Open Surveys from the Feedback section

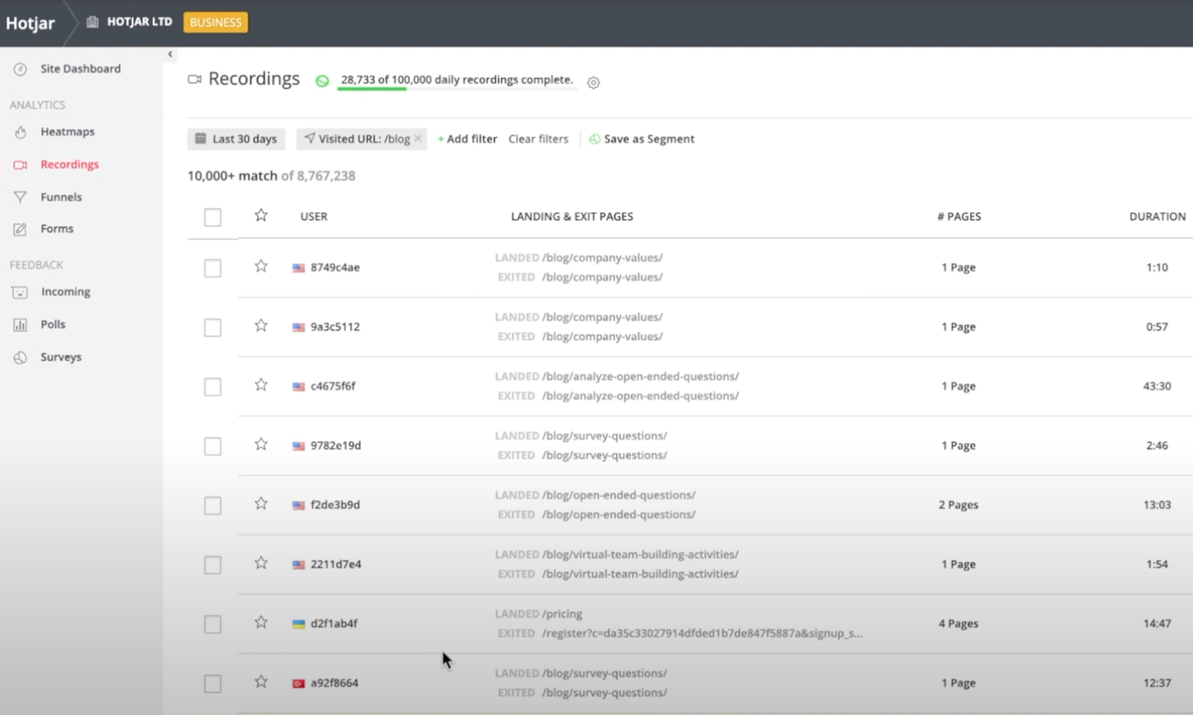(x=60, y=357)
